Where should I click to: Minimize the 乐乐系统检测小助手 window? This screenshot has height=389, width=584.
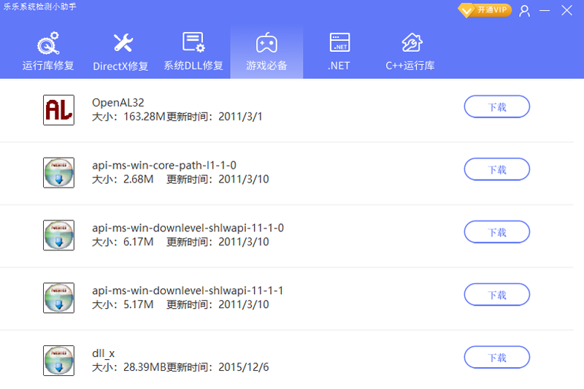545,10
